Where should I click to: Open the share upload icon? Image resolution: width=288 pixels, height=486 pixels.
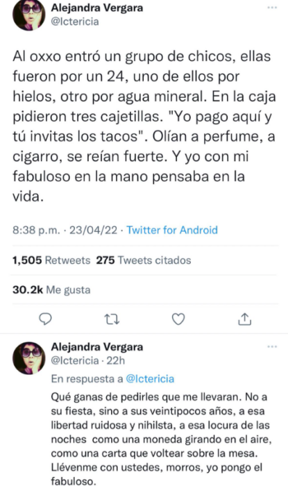click(245, 319)
